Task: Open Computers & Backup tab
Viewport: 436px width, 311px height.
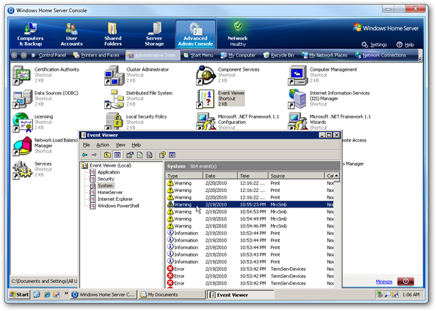Action: pyautogui.click(x=30, y=35)
